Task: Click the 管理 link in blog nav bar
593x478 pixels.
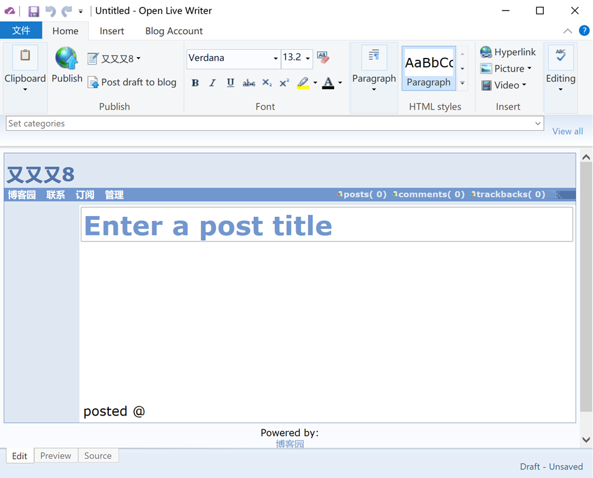Action: [114, 195]
